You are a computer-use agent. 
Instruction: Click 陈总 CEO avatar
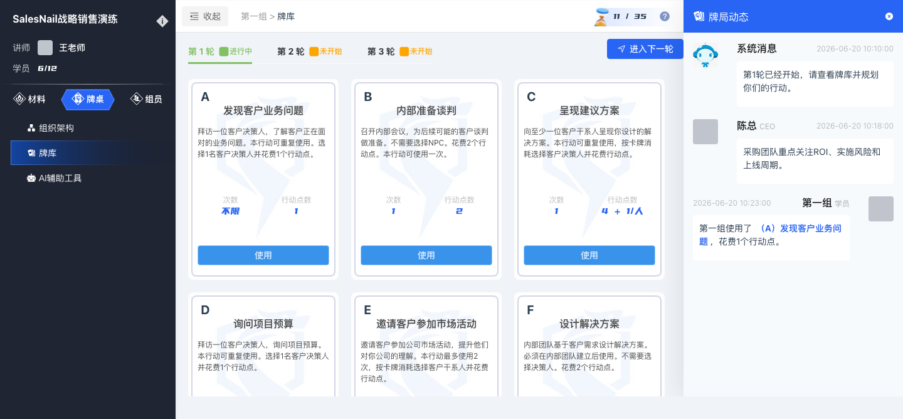[x=705, y=132]
